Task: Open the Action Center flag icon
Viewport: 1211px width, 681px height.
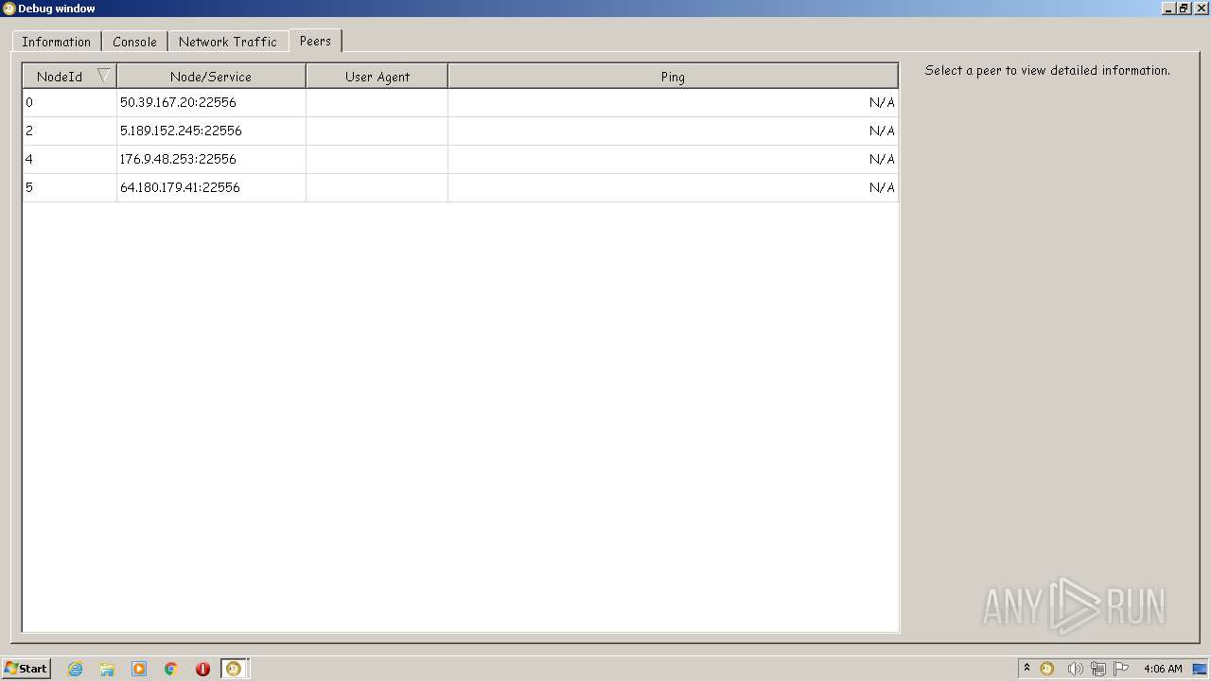Action: pyautogui.click(x=1121, y=669)
